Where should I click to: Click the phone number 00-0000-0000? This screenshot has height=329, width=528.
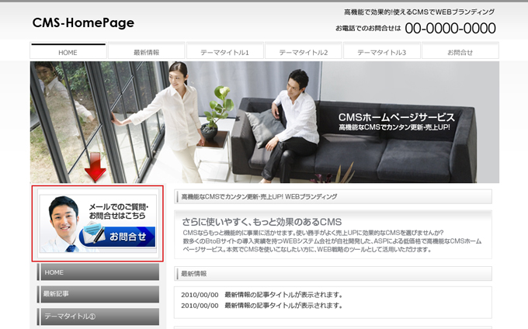(450, 29)
